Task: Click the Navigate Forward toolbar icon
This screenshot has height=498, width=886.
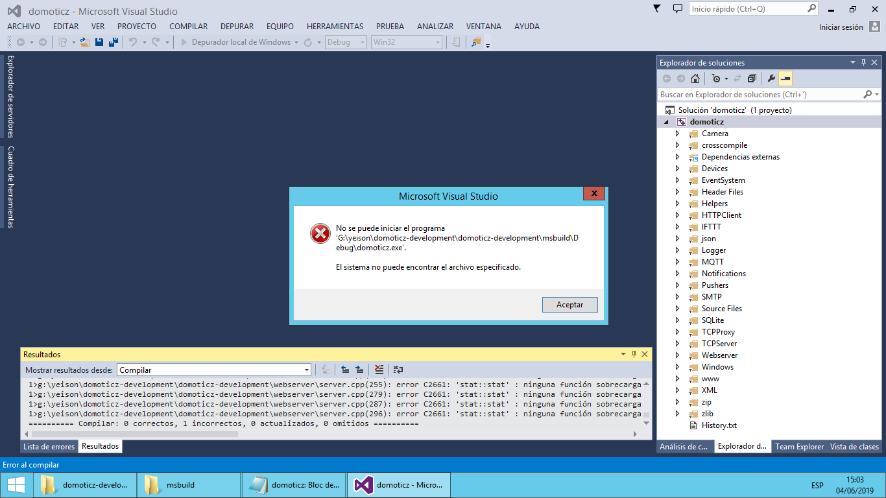Action: (x=43, y=42)
